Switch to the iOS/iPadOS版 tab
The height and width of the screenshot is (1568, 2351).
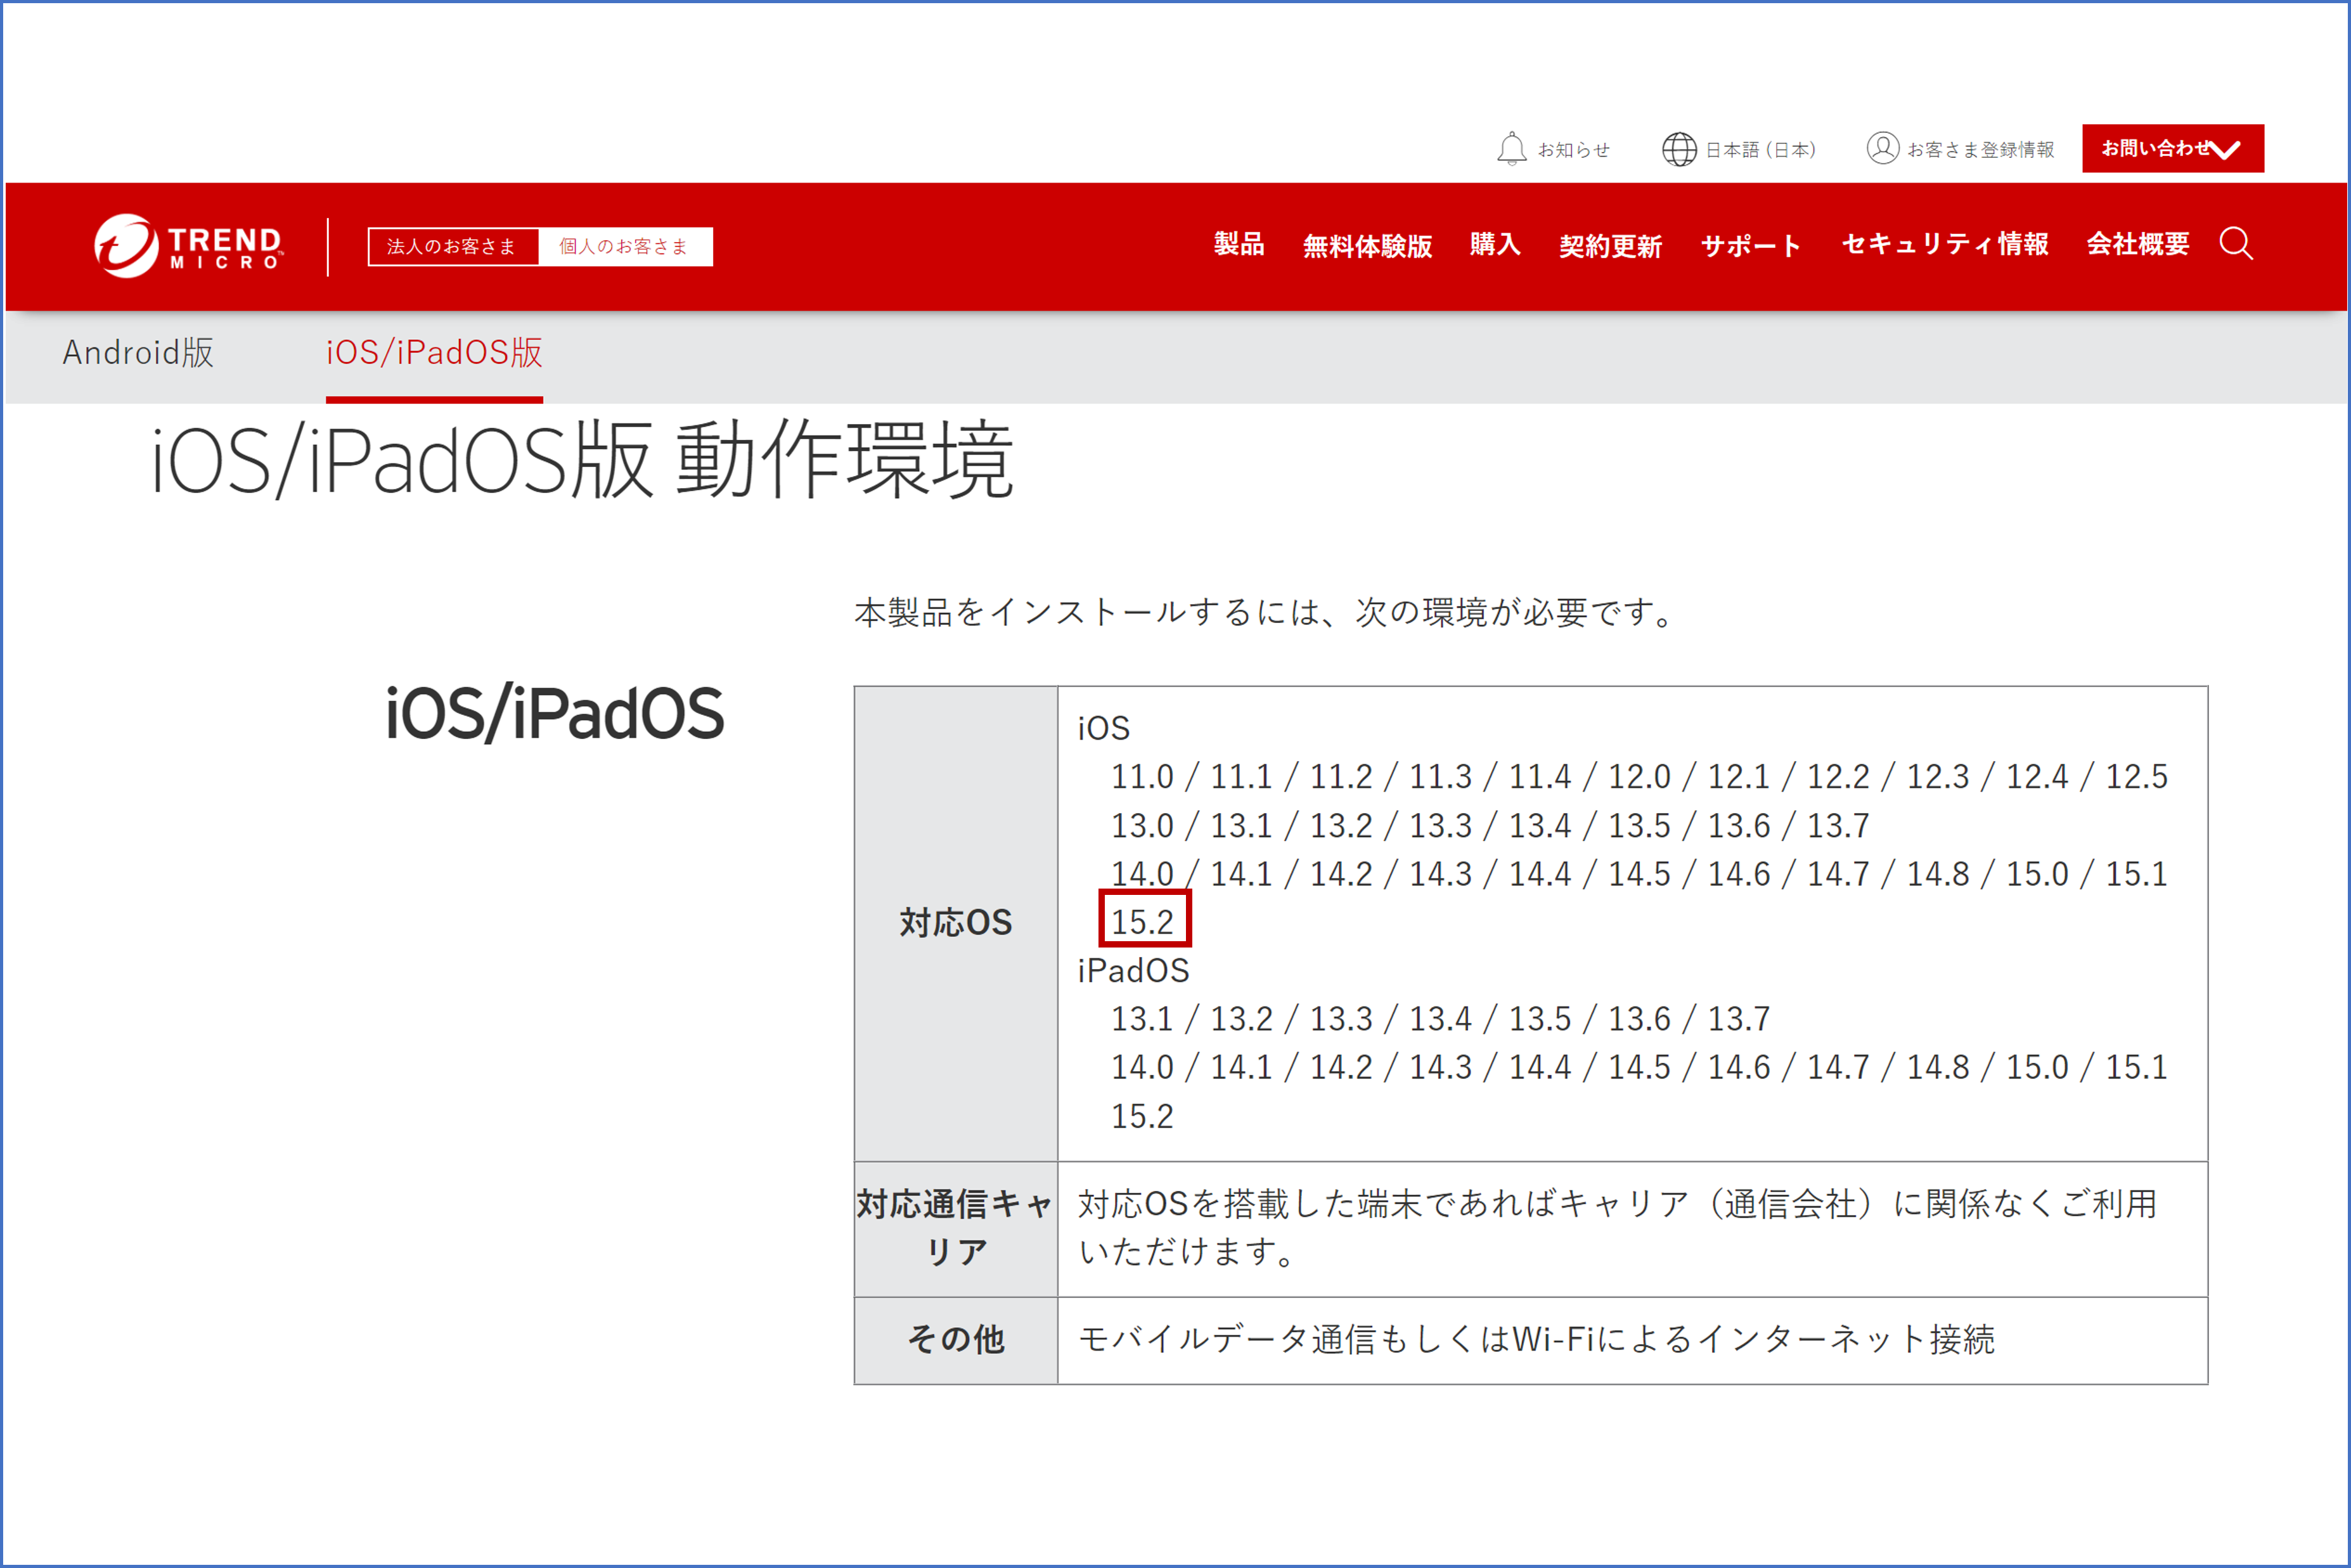tap(434, 353)
